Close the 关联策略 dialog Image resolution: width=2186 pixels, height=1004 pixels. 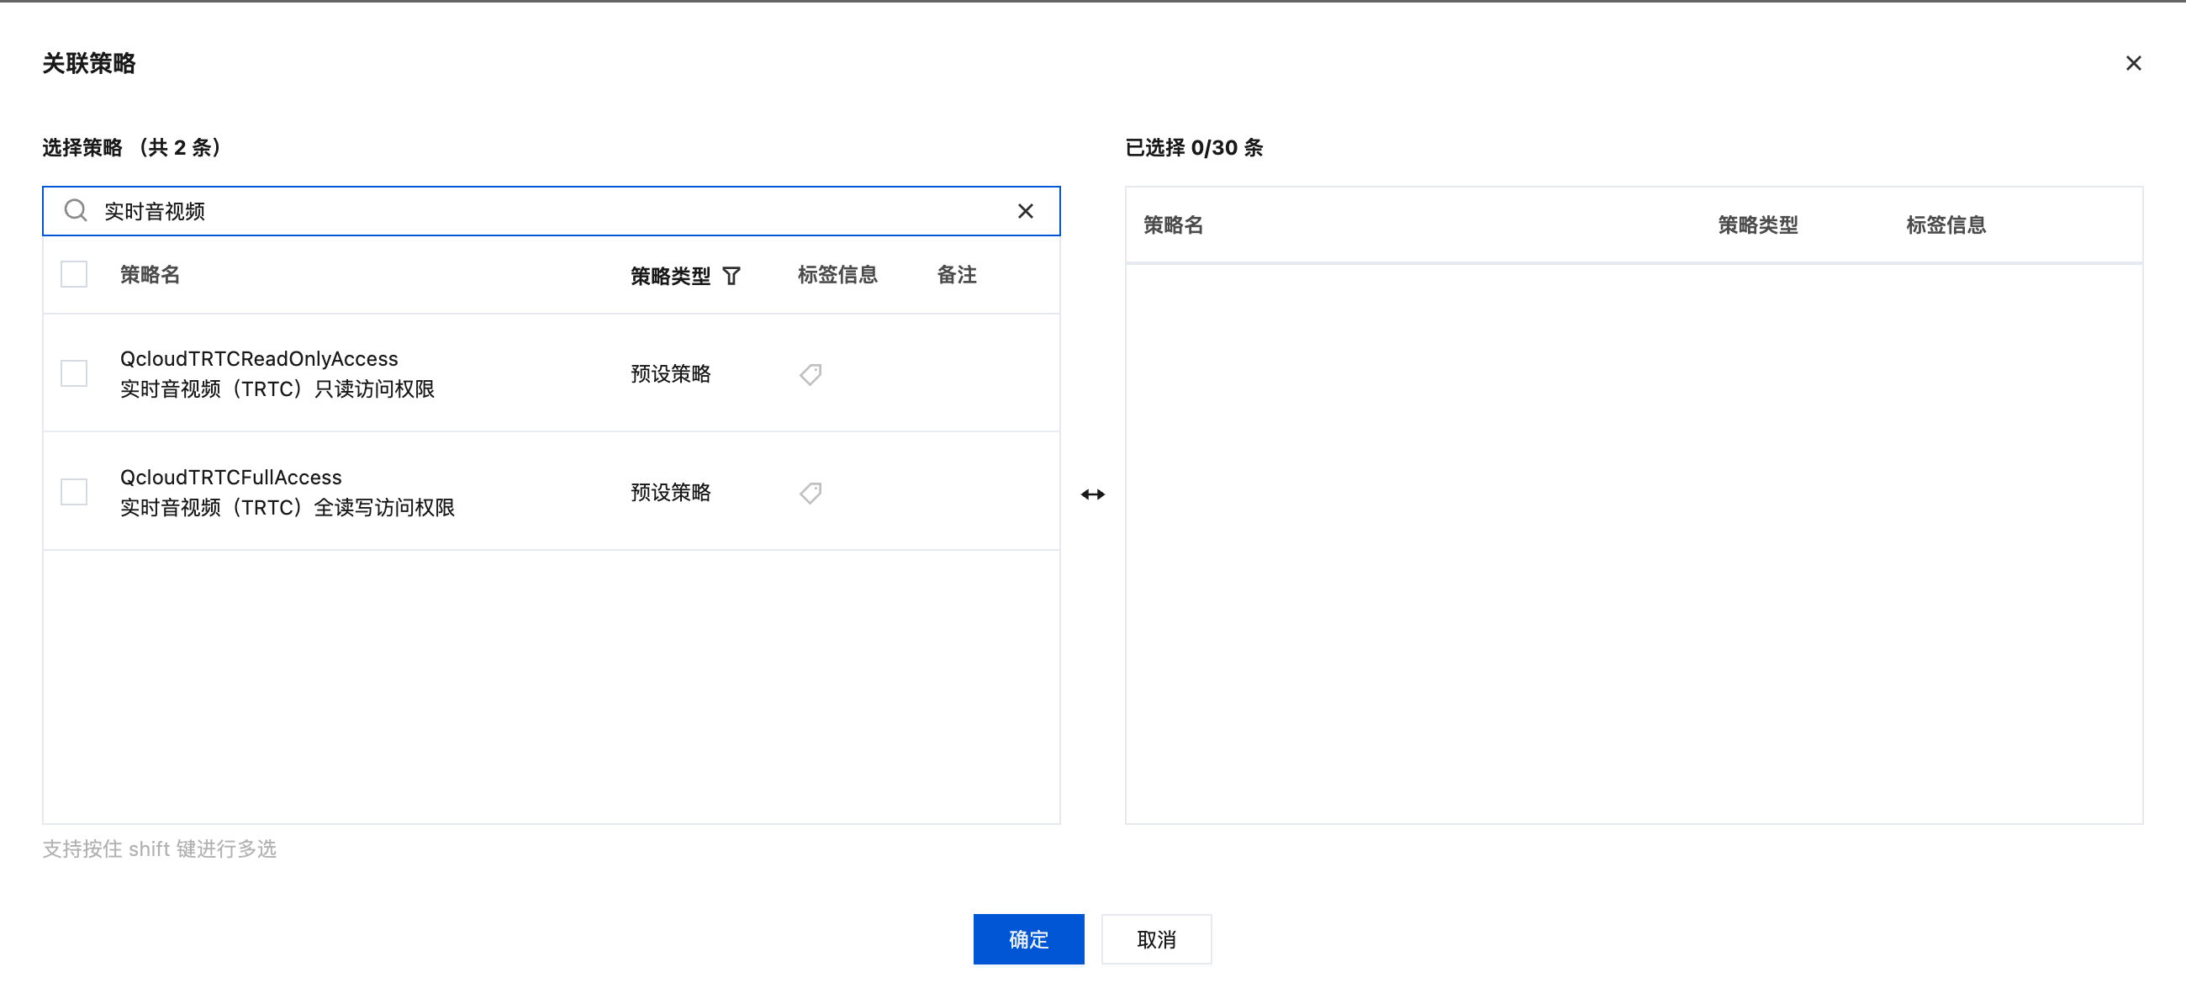tap(2132, 64)
